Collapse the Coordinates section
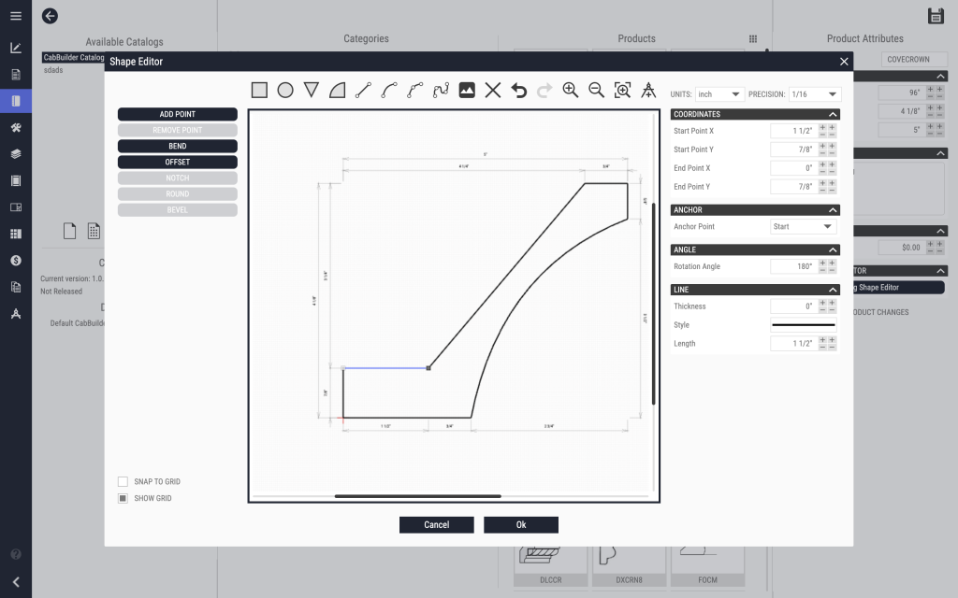The image size is (958, 598). pyautogui.click(x=833, y=115)
